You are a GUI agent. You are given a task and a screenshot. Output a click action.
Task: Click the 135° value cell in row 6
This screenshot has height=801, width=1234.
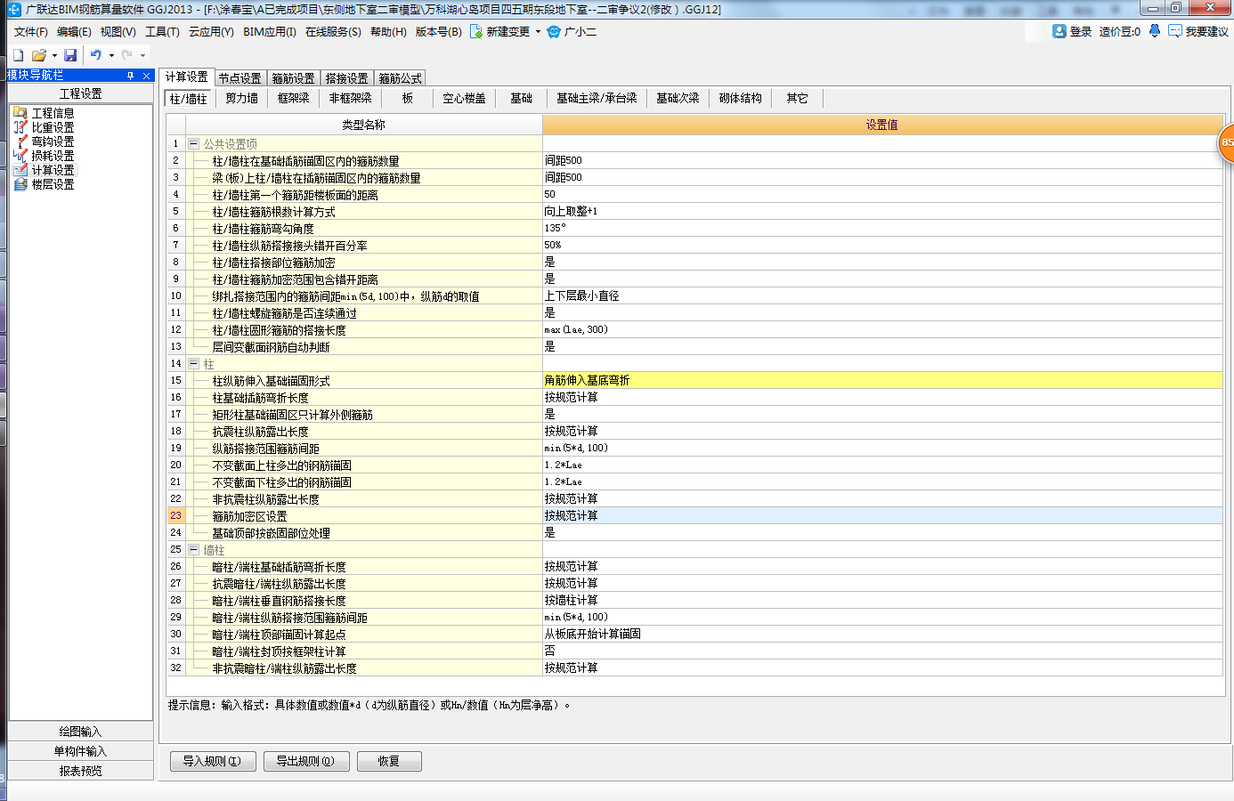click(882, 228)
